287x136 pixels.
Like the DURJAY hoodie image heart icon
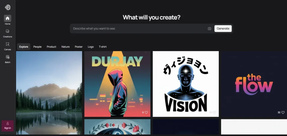tap(146, 113)
